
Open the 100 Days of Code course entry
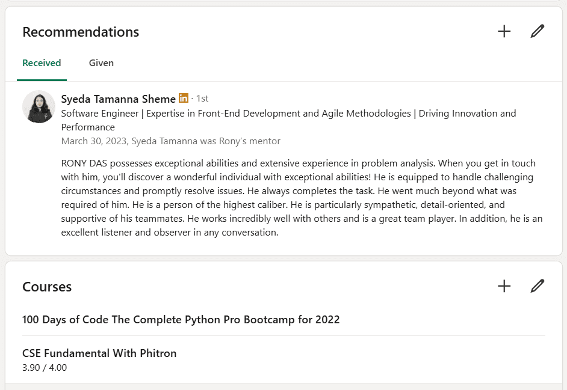pos(181,320)
